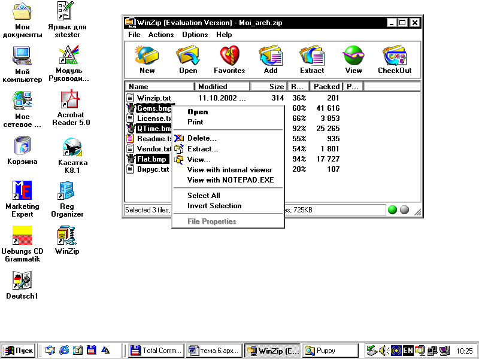Viewport: 479px width, 359px height.
Task: Choose Extract... in the context menu
Action: 228,149
